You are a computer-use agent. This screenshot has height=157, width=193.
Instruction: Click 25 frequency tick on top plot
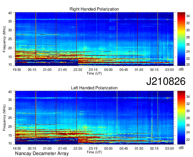point(10,39)
